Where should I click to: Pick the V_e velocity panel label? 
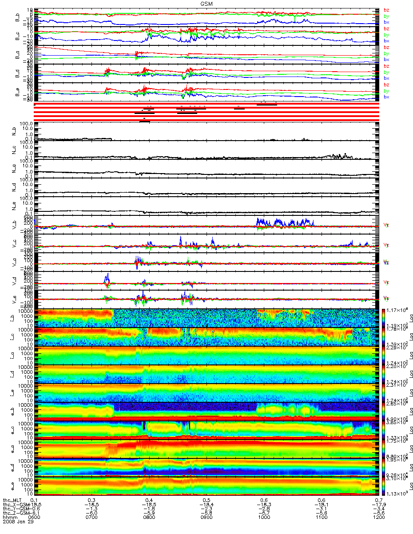coord(13,299)
